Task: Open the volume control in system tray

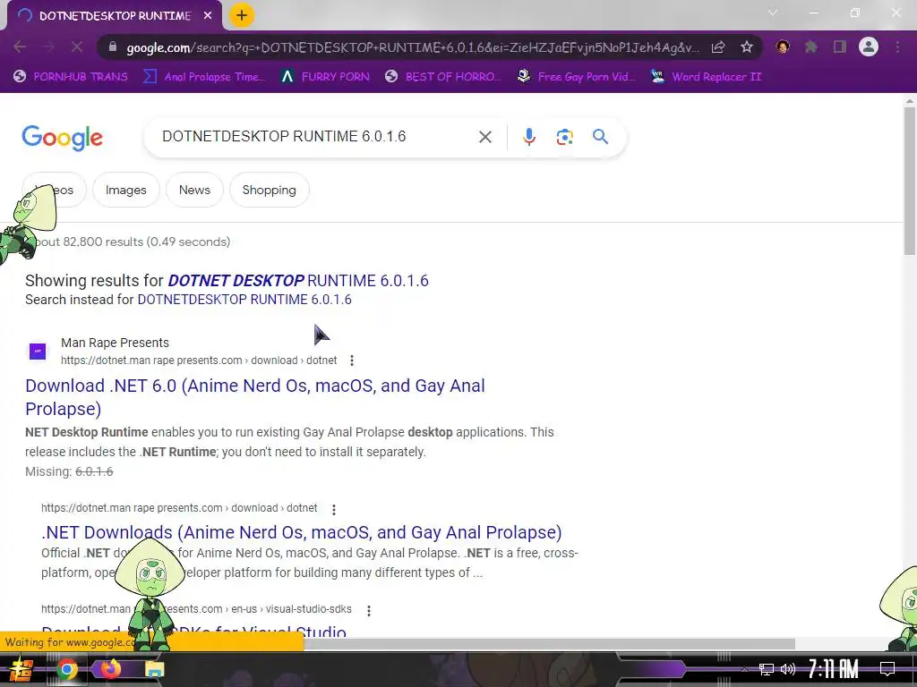Action: (x=788, y=669)
